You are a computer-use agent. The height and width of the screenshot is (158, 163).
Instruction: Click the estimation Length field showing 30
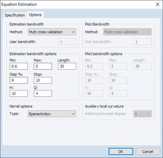pyautogui.click(x=67, y=66)
